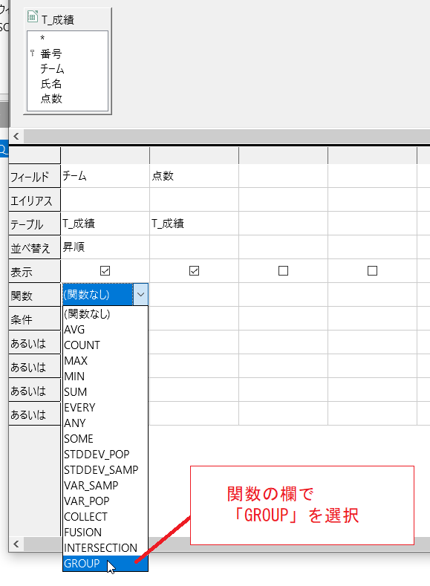
Task: Choose (関数なし) in the dropdown list
Action: click(x=105, y=314)
